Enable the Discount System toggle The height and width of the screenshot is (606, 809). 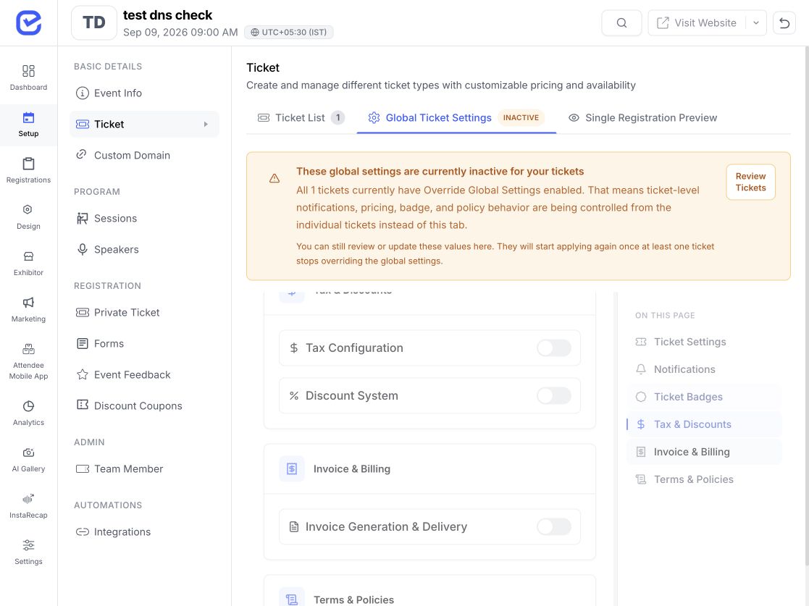coord(553,395)
